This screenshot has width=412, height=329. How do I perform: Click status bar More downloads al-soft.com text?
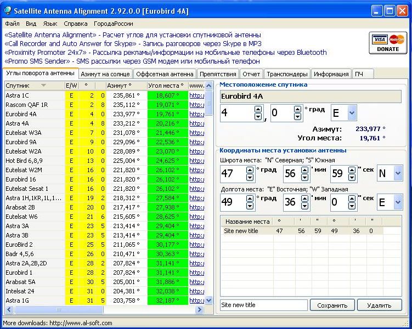pyautogui.click(x=57, y=323)
